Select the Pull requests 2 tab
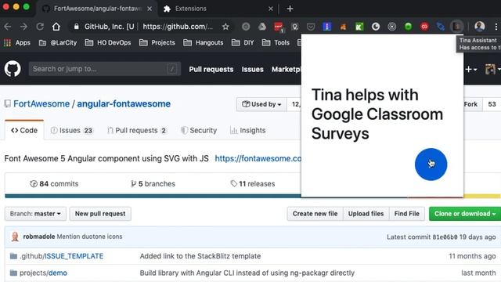The height and width of the screenshot is (282, 501). 137,131
